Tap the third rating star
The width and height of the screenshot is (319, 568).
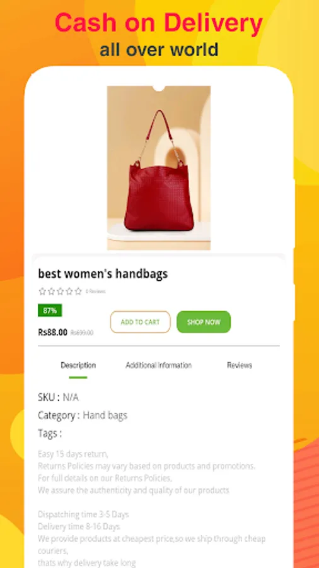click(60, 291)
